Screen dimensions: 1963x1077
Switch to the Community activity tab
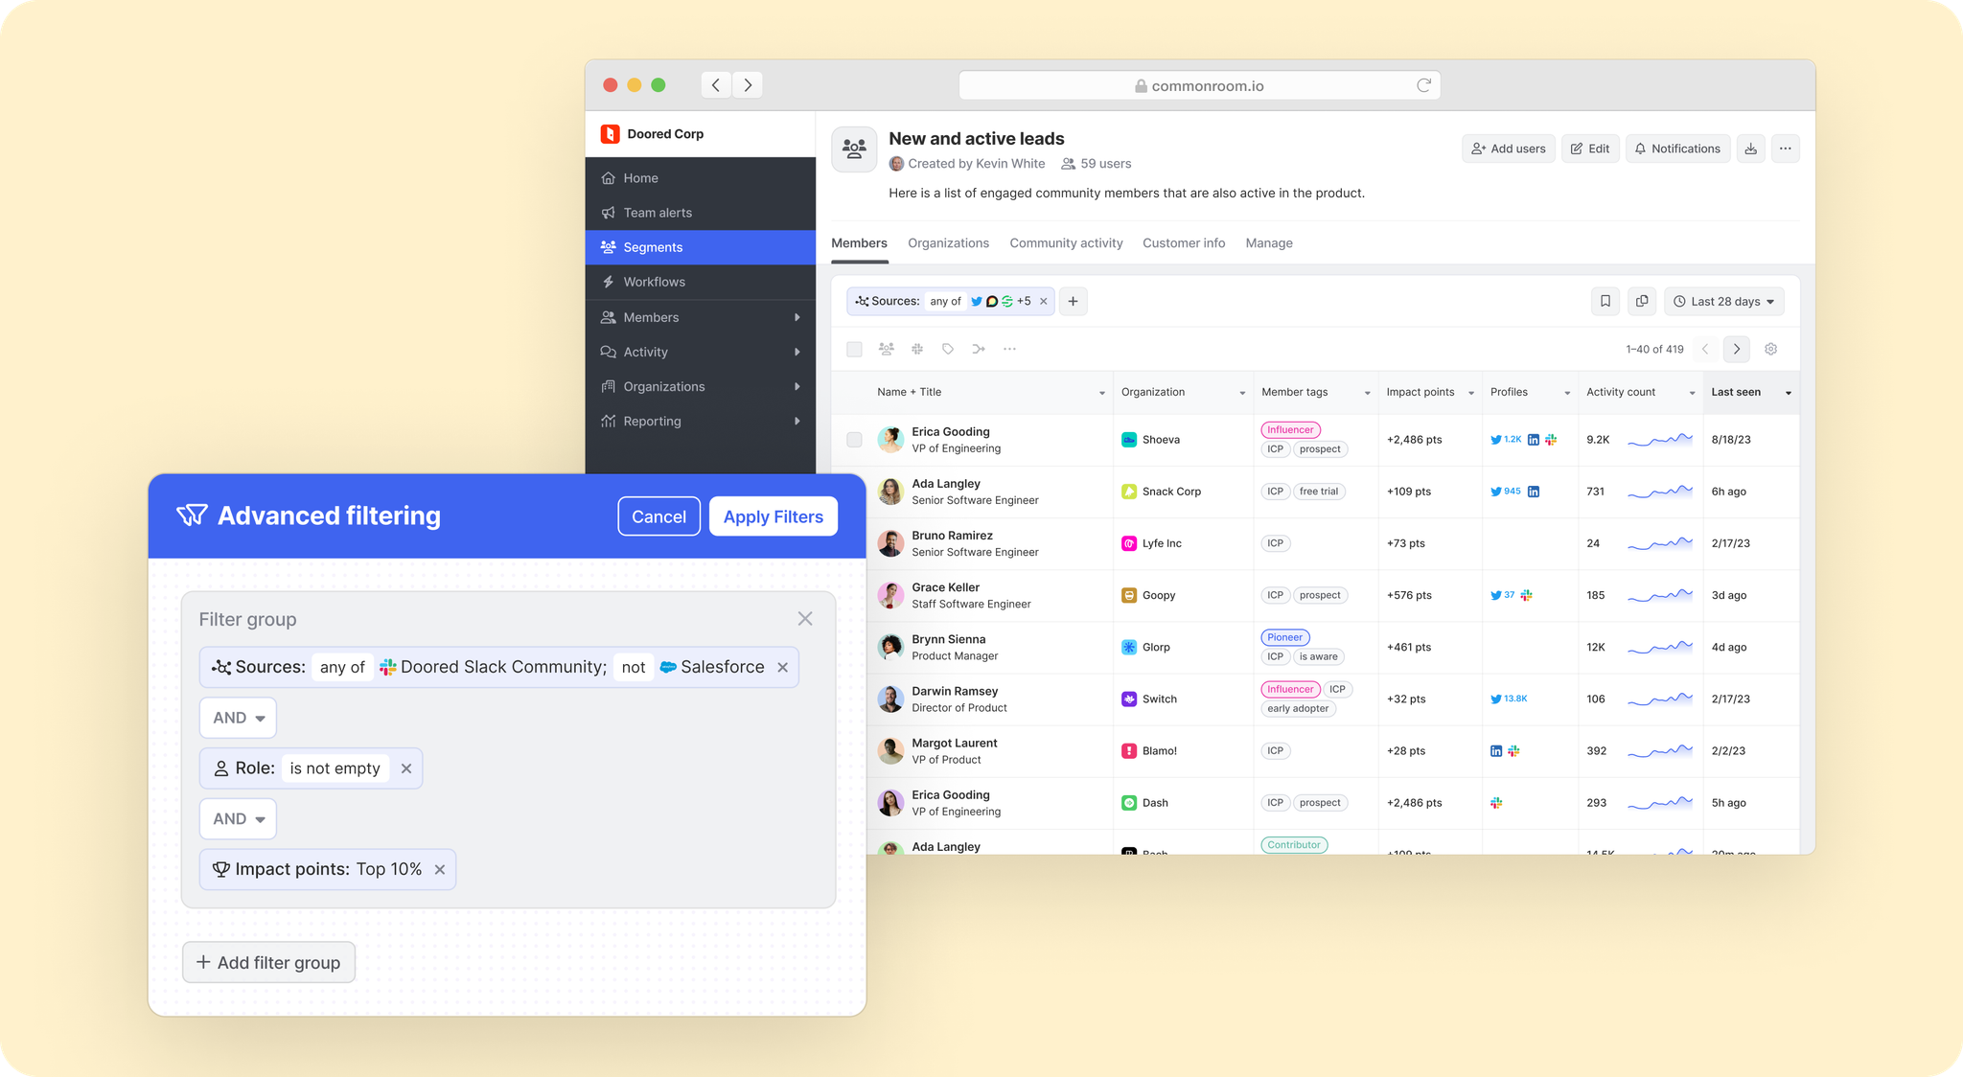[x=1067, y=242]
